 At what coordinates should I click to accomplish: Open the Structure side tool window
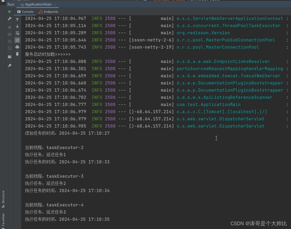coord(3,199)
